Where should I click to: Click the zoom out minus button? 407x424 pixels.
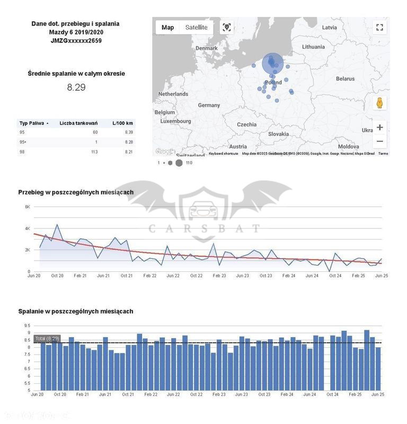coord(379,142)
